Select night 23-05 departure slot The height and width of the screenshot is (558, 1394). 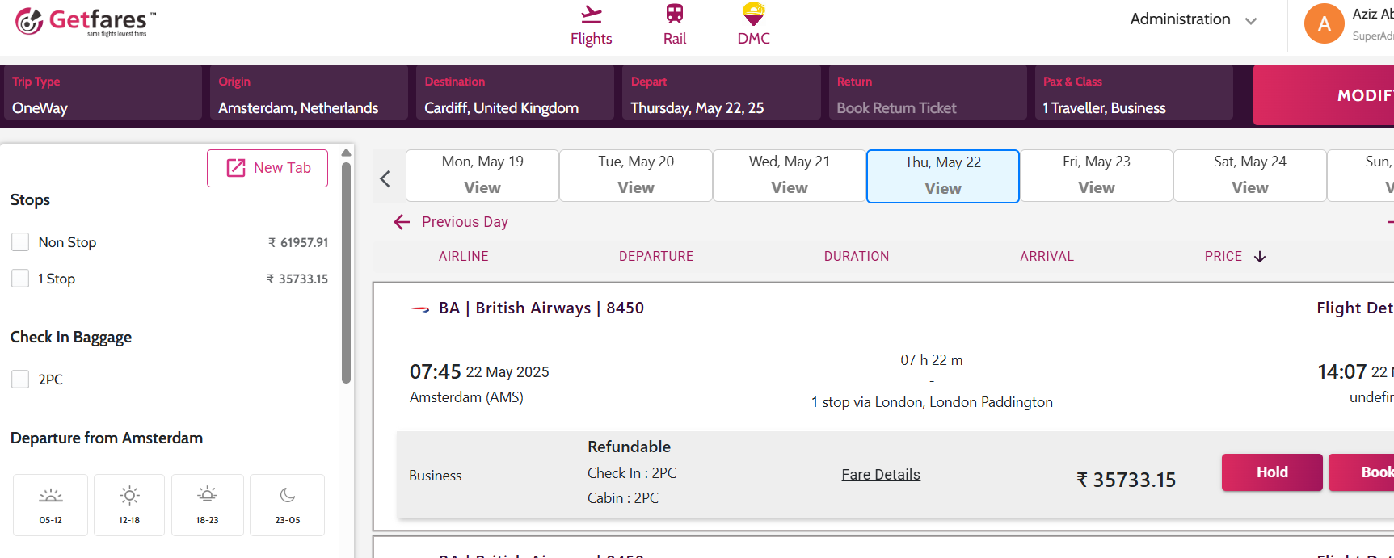tap(287, 505)
